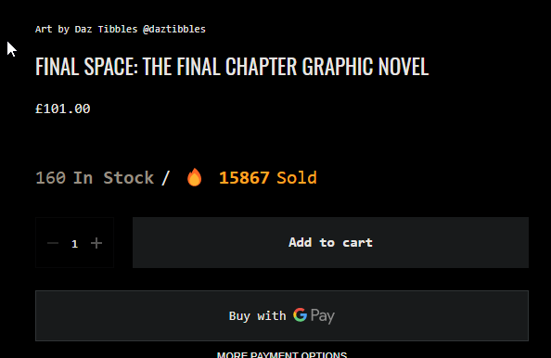The image size is (551, 358).
Task: Click the orange flame icon
Action: [194, 177]
